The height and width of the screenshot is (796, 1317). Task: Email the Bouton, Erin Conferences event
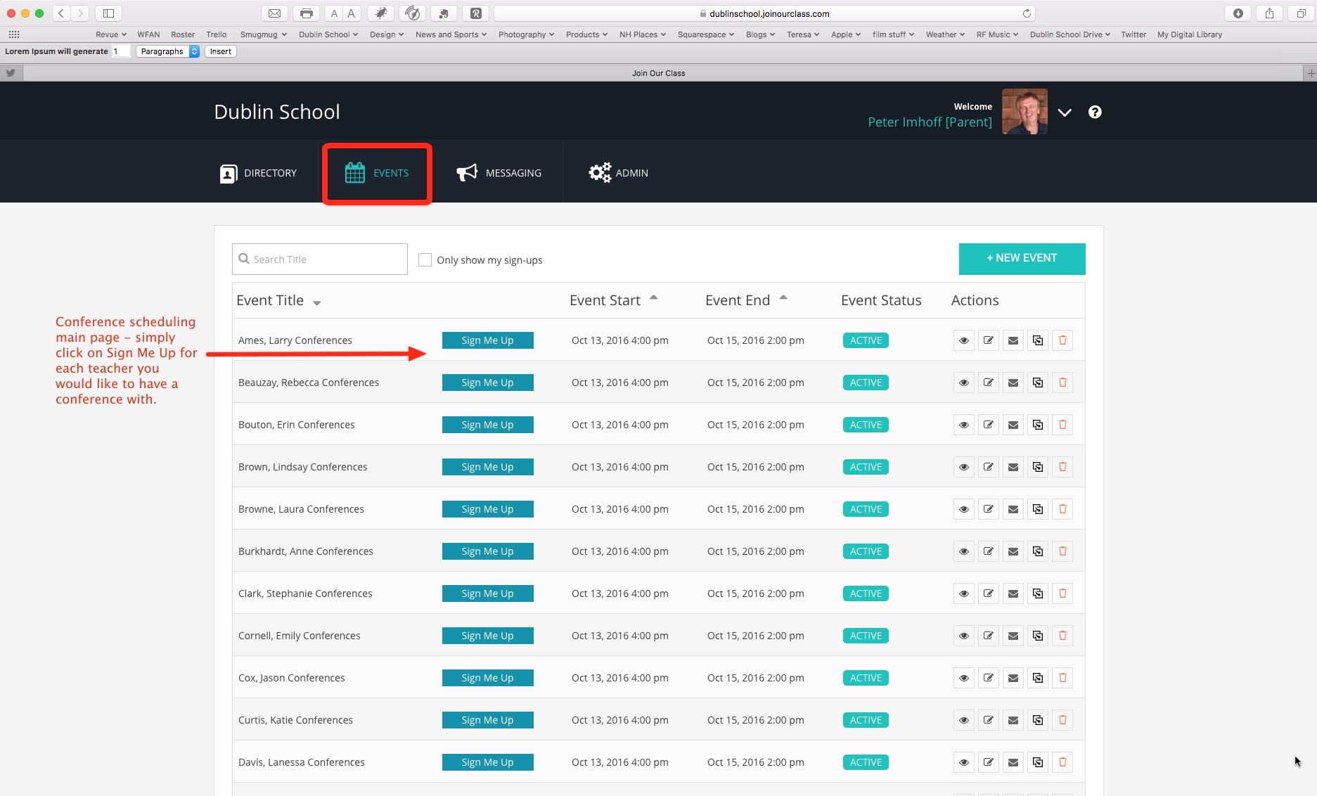[x=1013, y=425]
